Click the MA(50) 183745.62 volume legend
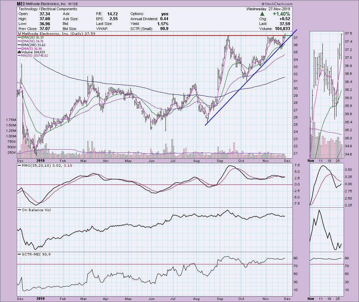Image resolution: width=359 pixels, height=302 pixels. pyautogui.click(x=33, y=56)
